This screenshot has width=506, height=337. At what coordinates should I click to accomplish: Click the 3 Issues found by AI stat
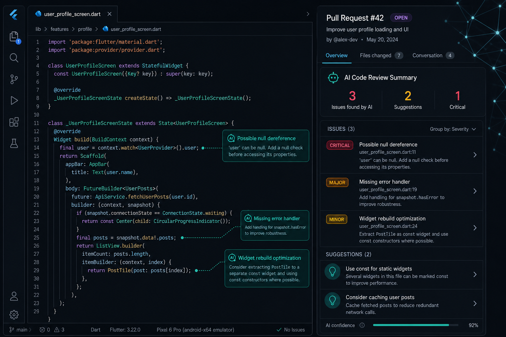(x=352, y=100)
